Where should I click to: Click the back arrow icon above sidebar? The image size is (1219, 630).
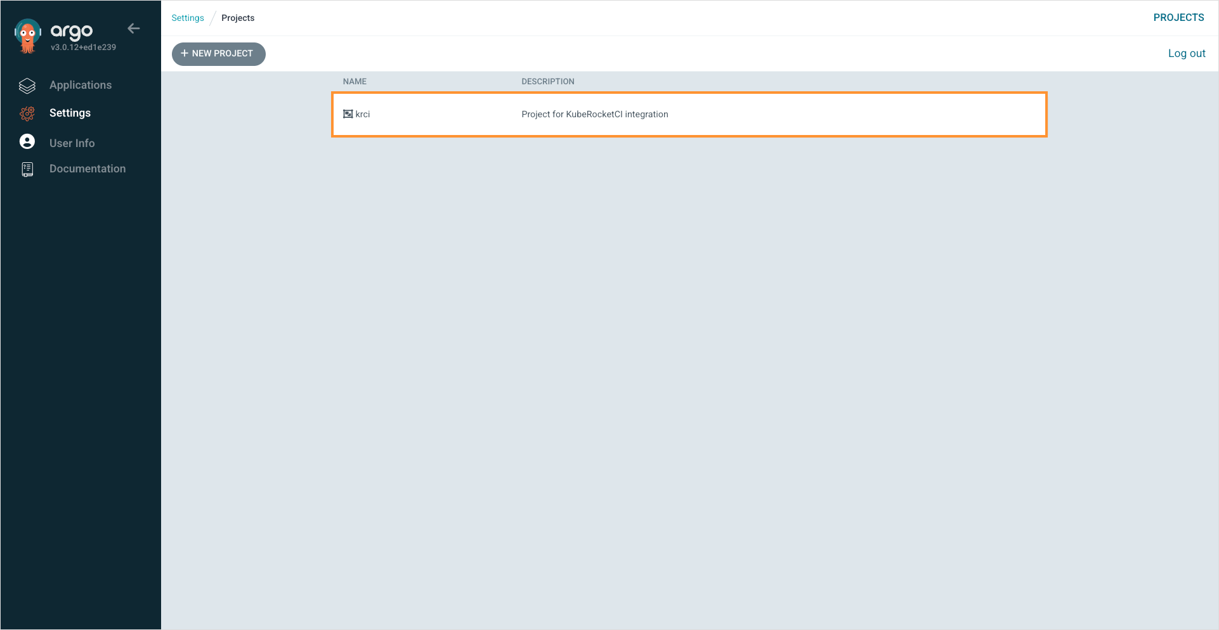click(133, 28)
